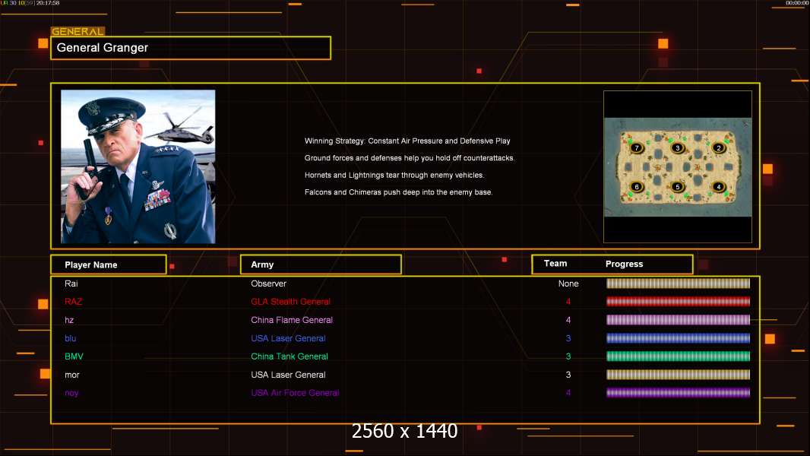Click start position 6 on the minimap

pos(637,187)
